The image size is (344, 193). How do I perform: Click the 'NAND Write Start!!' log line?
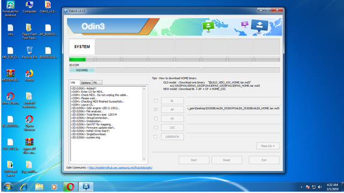pos(90,131)
